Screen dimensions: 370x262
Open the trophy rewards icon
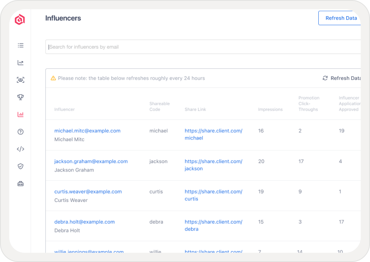[x=20, y=97]
